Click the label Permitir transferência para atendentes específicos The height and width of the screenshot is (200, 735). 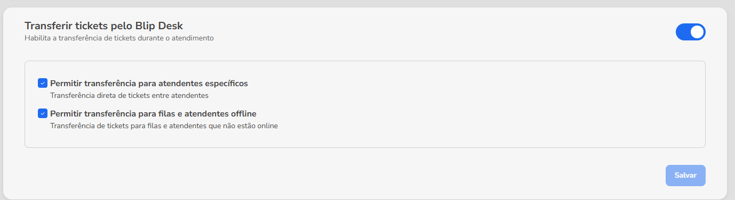click(149, 84)
